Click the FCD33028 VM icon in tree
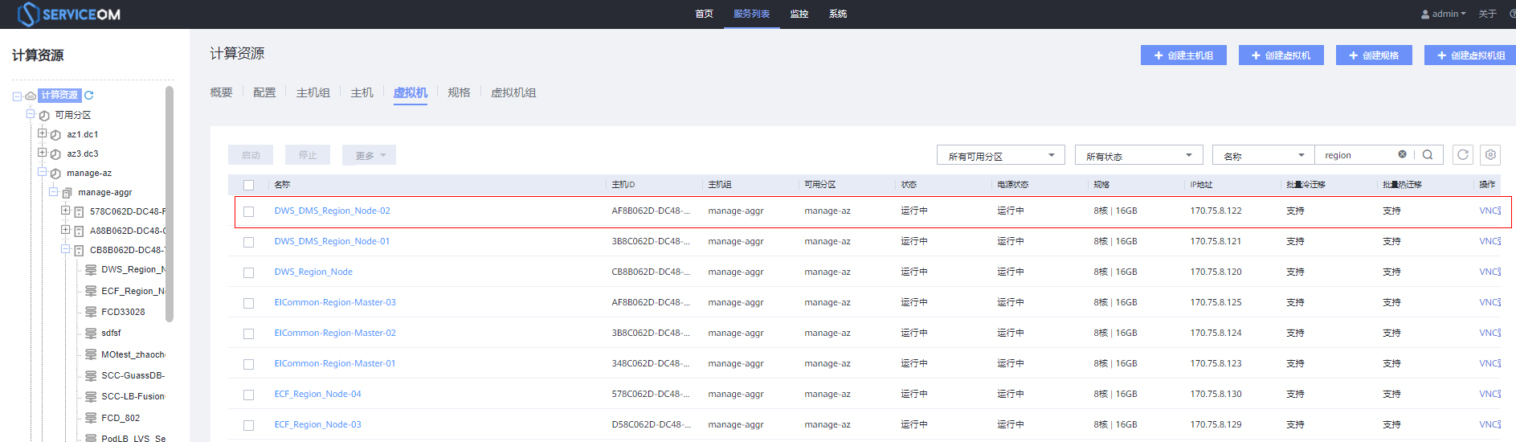 91,312
